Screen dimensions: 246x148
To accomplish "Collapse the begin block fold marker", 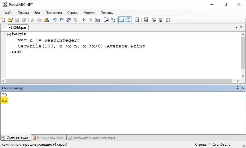I will click(9, 35).
